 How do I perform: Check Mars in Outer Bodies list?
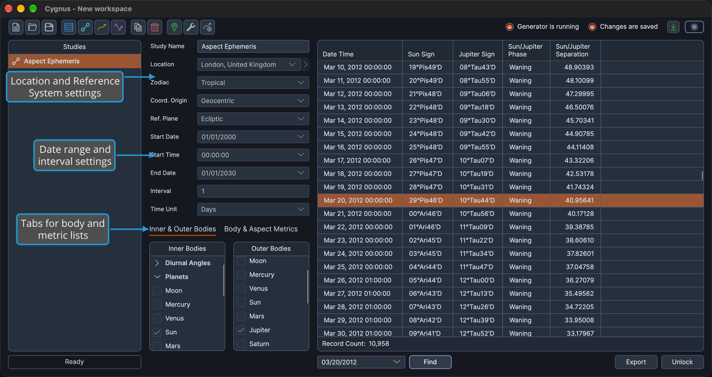click(241, 316)
